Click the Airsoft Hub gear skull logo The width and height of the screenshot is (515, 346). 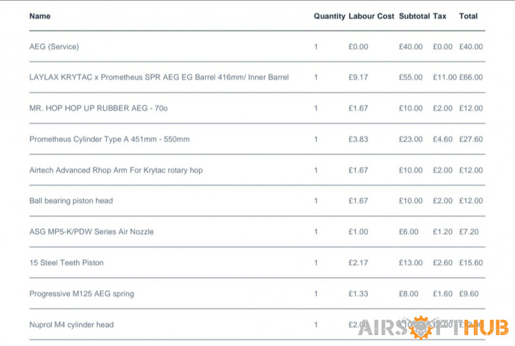tap(422, 327)
